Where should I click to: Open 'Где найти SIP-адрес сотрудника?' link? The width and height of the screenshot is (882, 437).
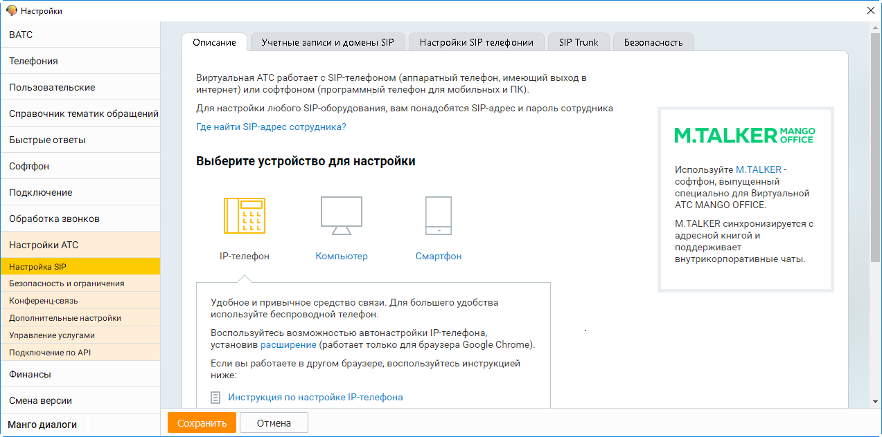tap(271, 127)
